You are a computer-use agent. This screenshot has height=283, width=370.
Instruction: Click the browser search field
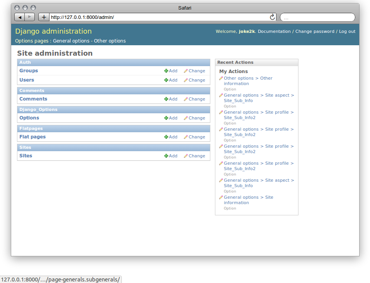(317, 17)
